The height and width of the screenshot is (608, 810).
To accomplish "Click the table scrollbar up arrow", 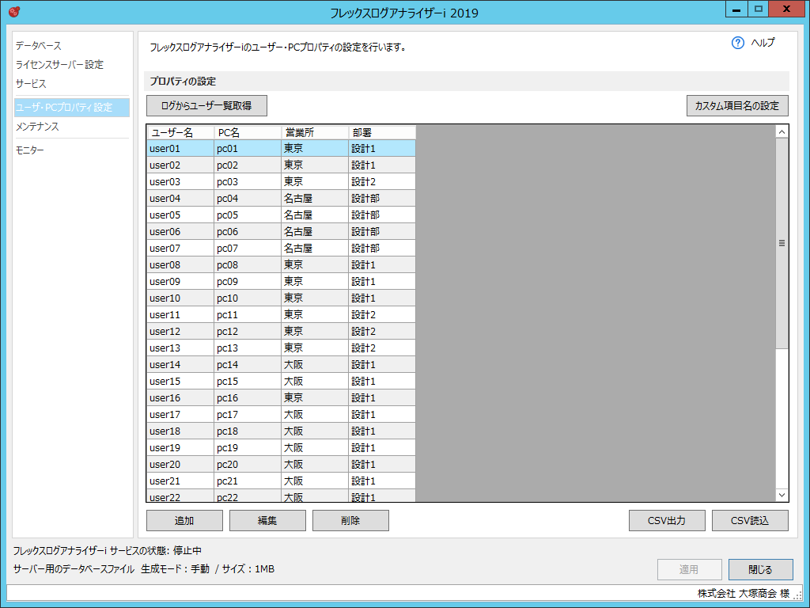I will pos(782,132).
